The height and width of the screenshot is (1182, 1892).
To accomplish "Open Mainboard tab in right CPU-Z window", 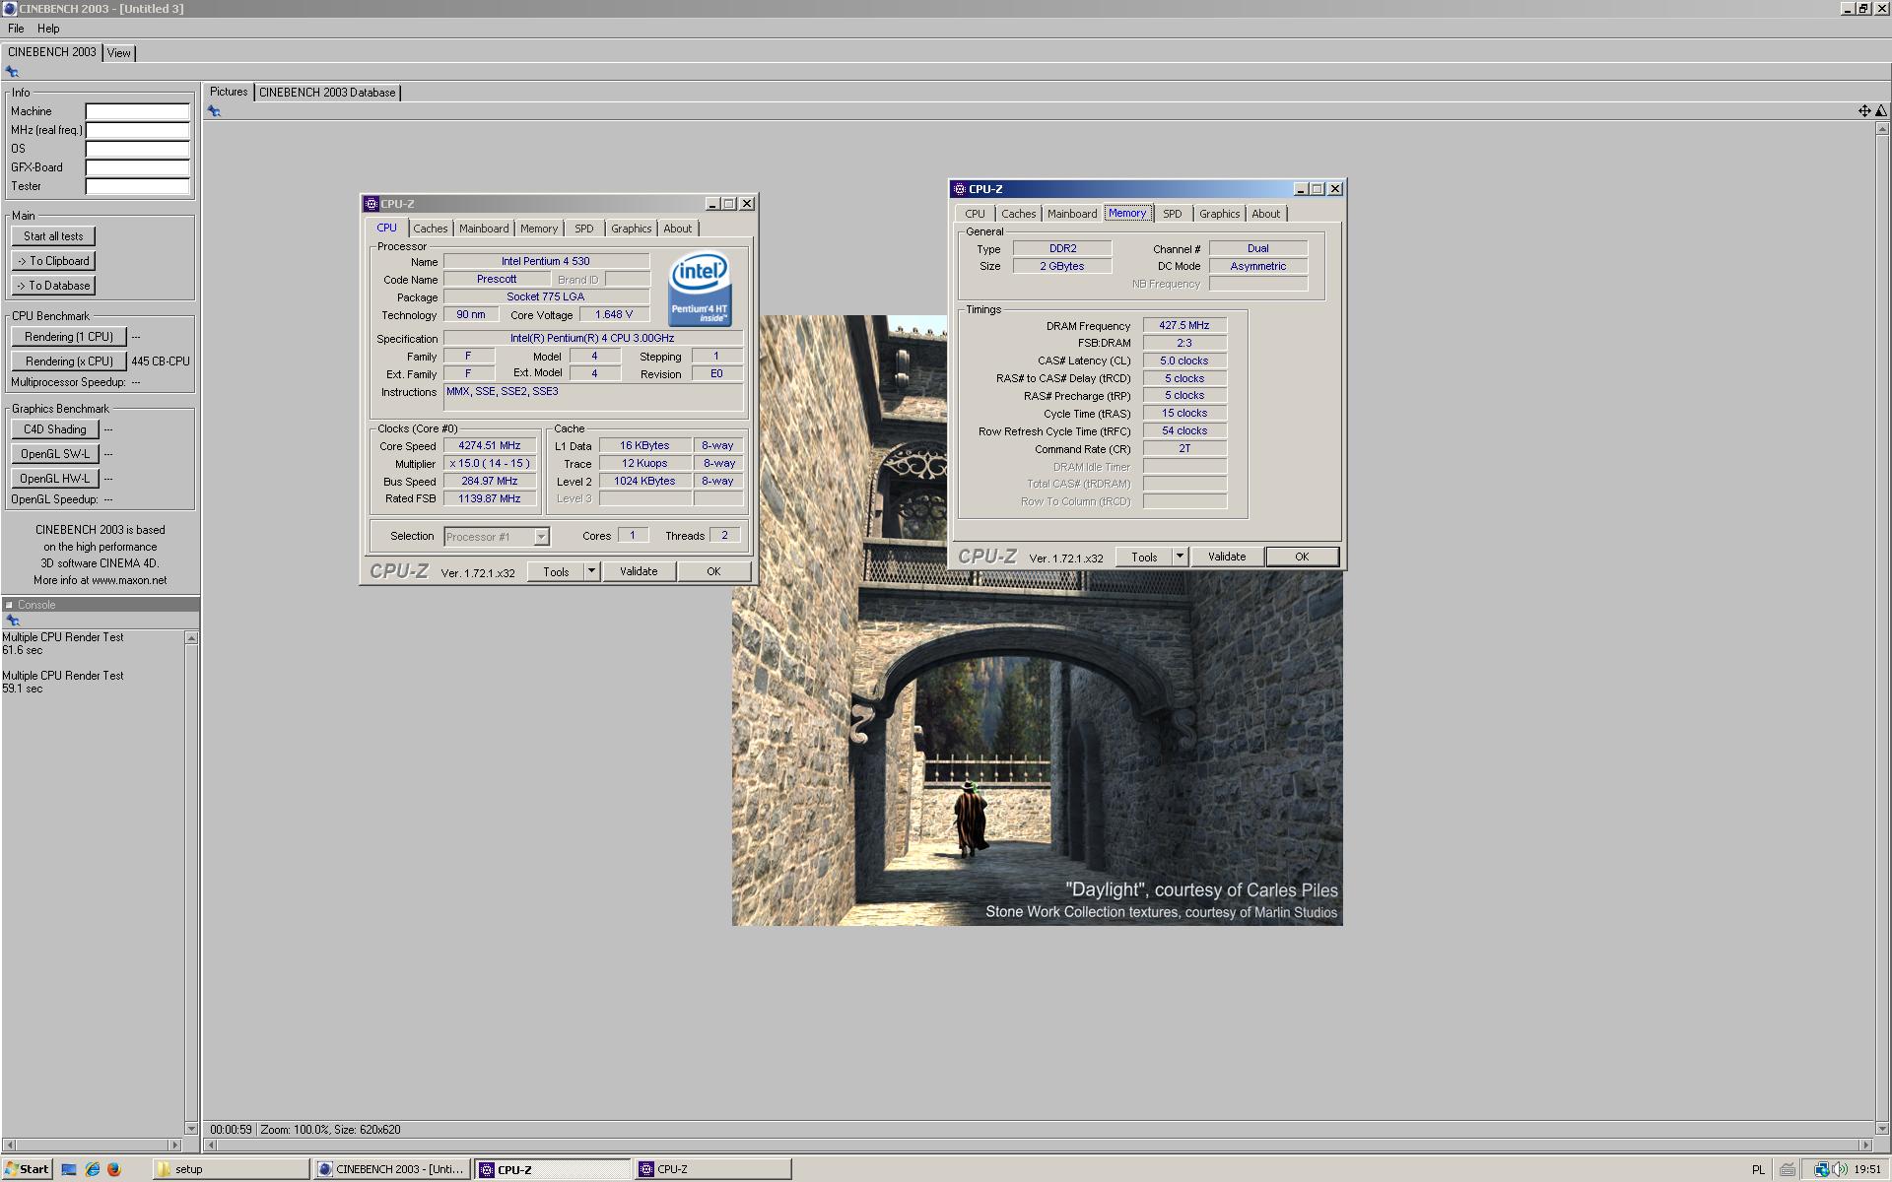I will pos(1072,214).
